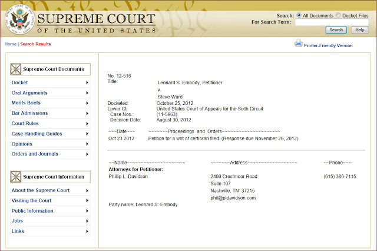Expand the arrow next to Bar Admissions
Screen dimensions: 377x251
(x=87, y=114)
